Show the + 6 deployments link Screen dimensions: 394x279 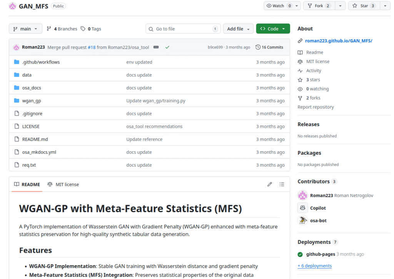[x=314, y=266]
